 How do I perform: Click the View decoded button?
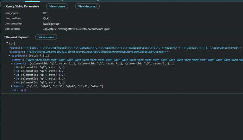87,6
